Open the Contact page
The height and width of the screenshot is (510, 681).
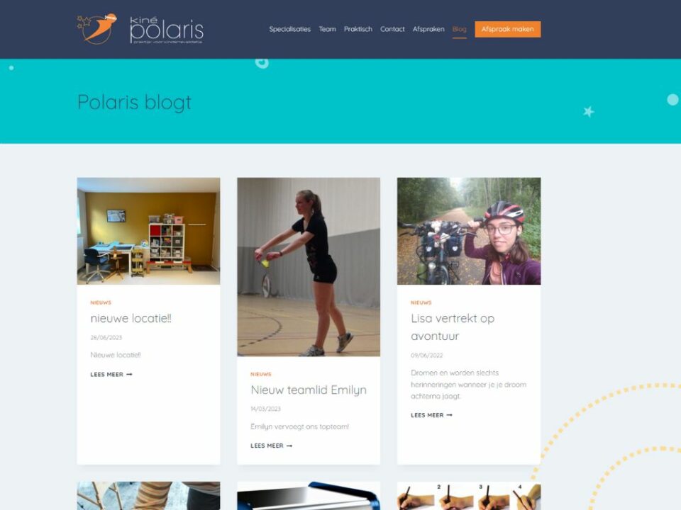pyautogui.click(x=392, y=29)
